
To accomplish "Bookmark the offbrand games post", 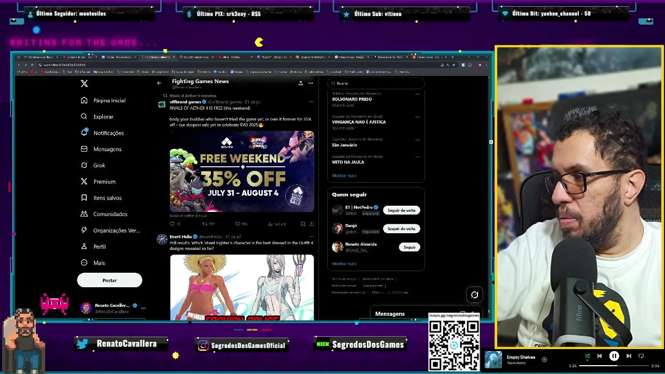I will 303,224.
